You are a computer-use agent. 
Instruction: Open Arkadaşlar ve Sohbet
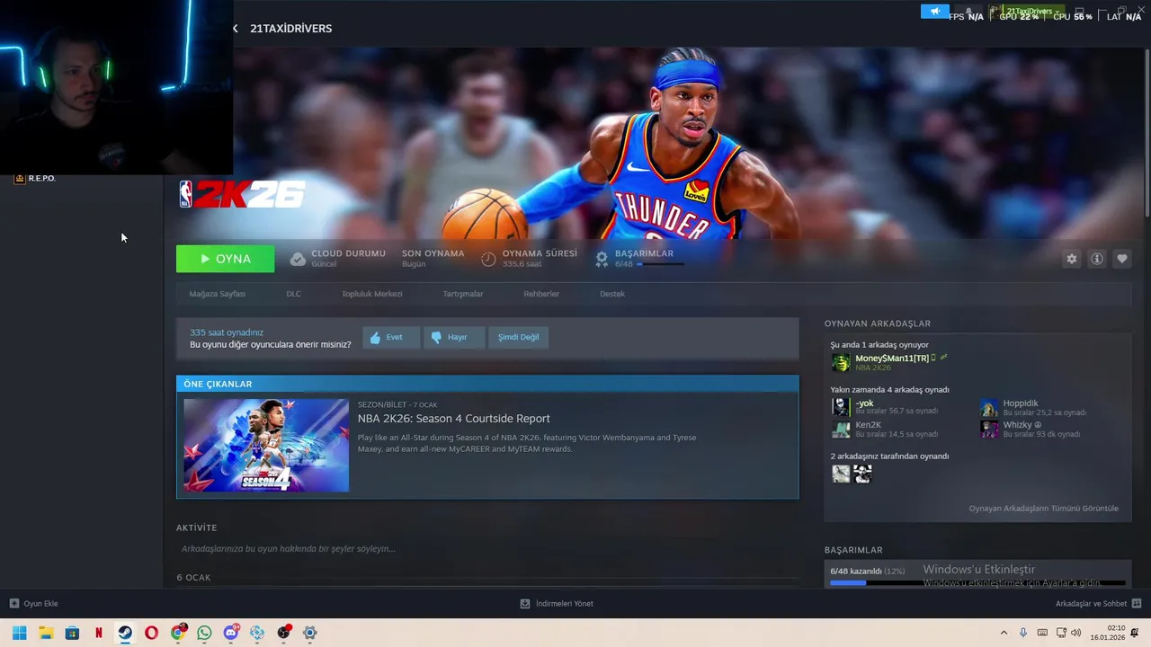coord(1098,604)
